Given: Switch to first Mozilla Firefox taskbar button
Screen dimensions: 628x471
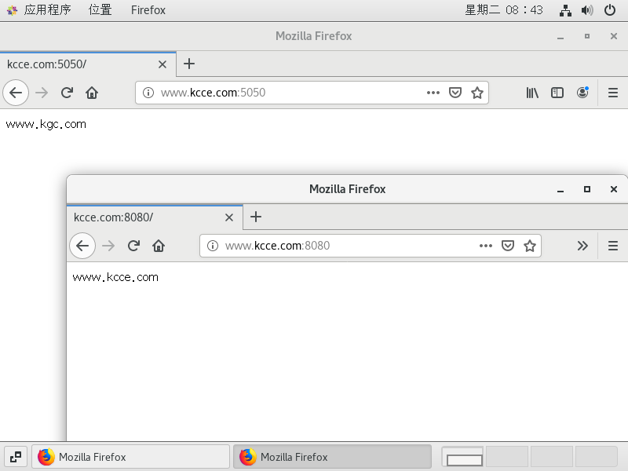Looking at the screenshot, I should tap(130, 457).
